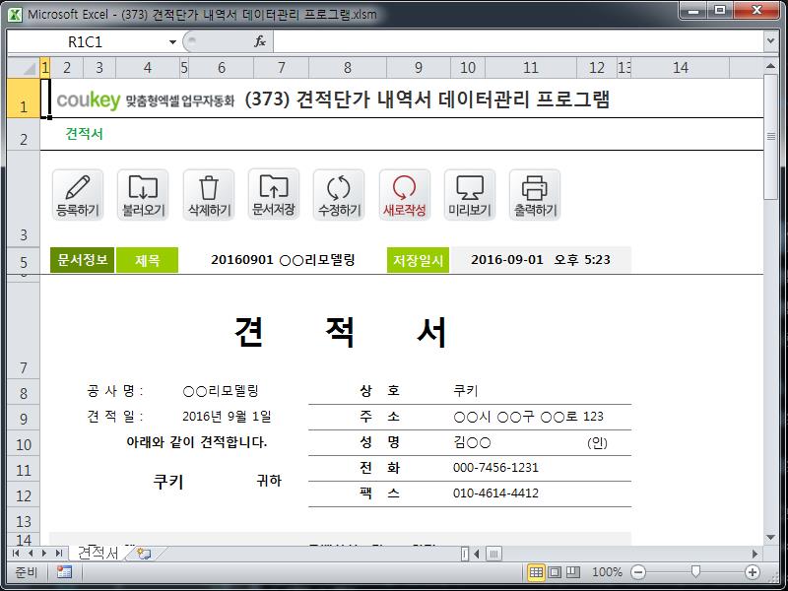Click horizontal scrollbar left arrow
The width and height of the screenshot is (788, 591).
point(477,554)
